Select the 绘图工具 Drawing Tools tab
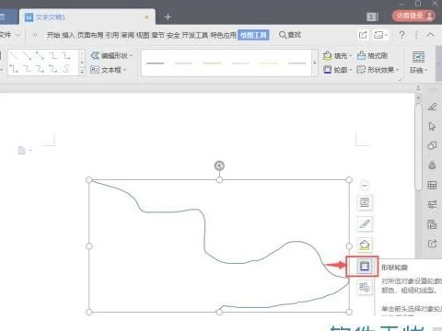Viewport: 442px width, 331px height. pyautogui.click(x=253, y=35)
